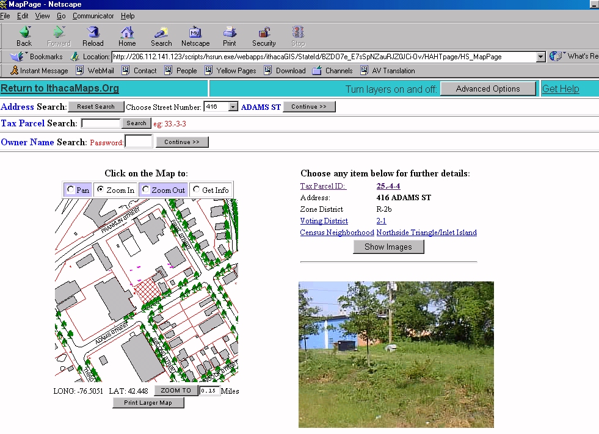
Task: Open the View menu
Action: point(42,16)
